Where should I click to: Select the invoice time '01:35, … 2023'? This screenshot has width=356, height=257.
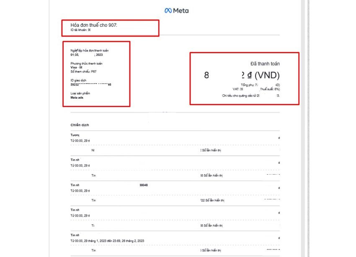click(x=87, y=55)
